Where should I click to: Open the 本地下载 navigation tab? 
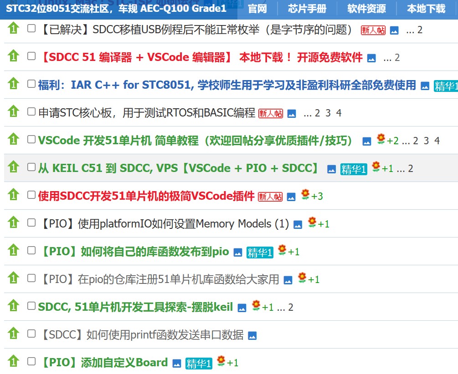426,9
